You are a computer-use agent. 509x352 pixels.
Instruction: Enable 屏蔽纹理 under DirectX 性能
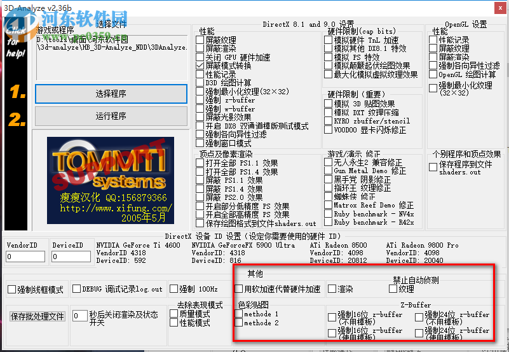tap(200, 40)
